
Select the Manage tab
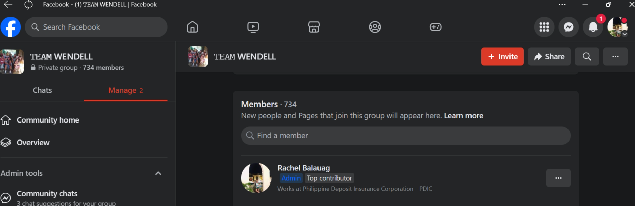126,90
